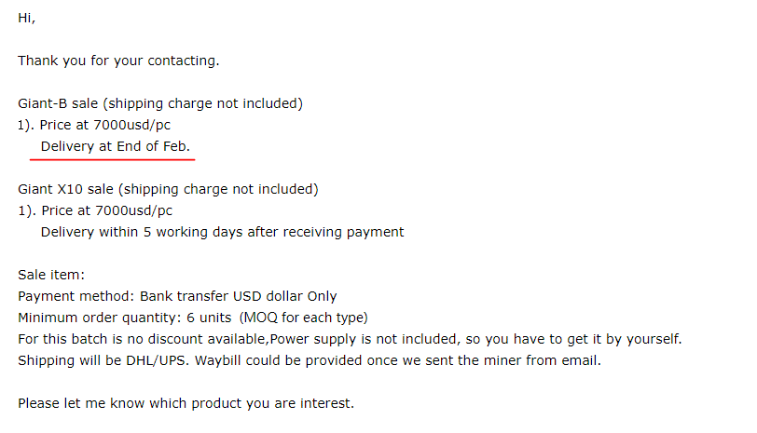This screenshot has width=757, height=433.
Task: Click the Giant-B 'Price at 7000usd/pc' line
Action: (x=94, y=126)
